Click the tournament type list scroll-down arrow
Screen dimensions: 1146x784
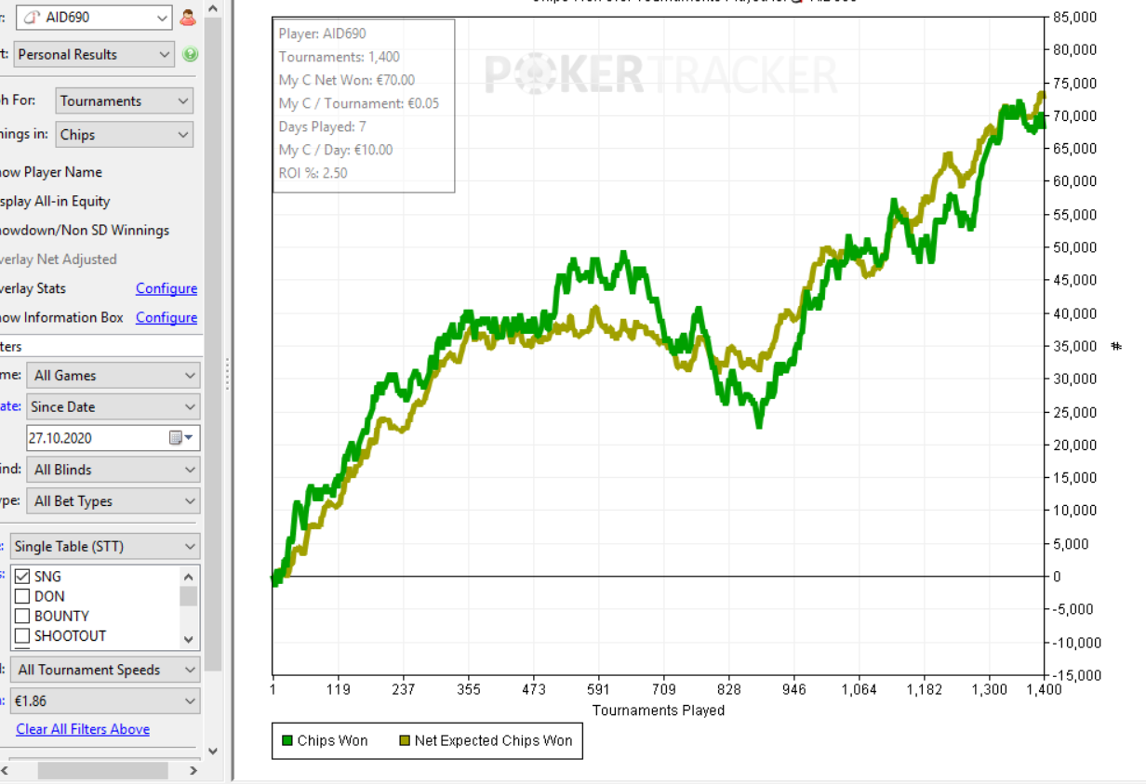click(x=189, y=639)
